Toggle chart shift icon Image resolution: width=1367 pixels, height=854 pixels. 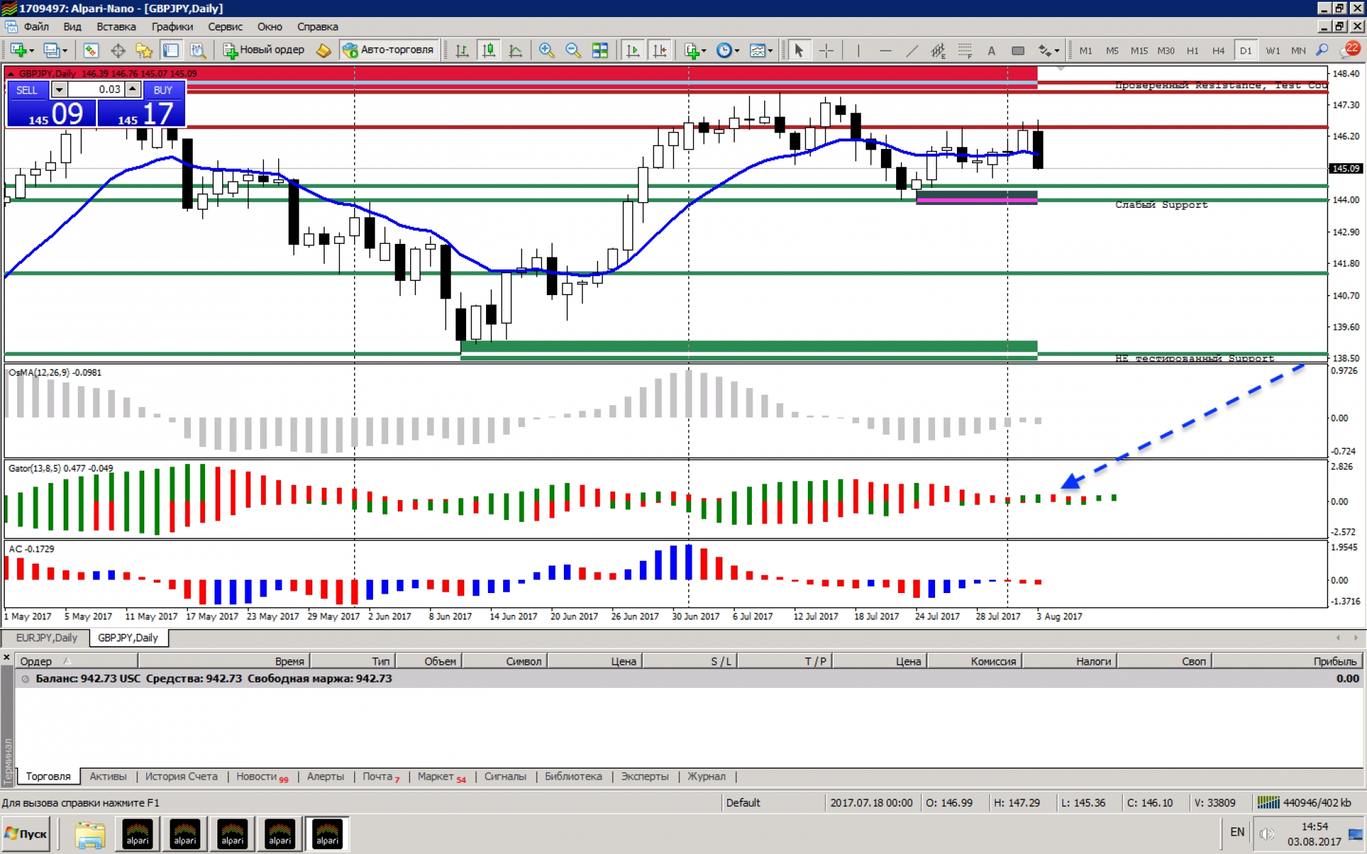tap(660, 50)
